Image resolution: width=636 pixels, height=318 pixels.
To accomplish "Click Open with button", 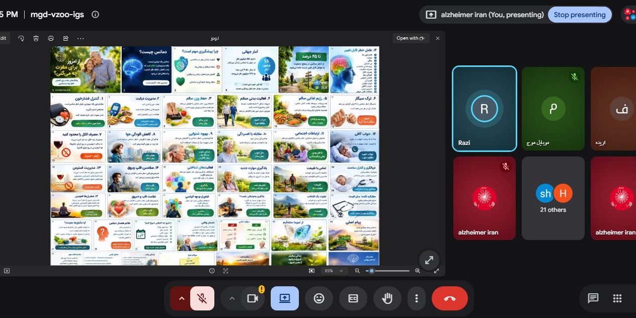I will coord(411,38).
